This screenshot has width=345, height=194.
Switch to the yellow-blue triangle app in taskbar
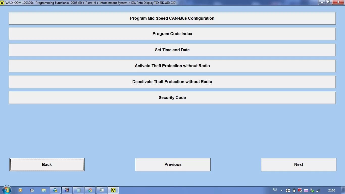pyautogui.click(x=55, y=190)
